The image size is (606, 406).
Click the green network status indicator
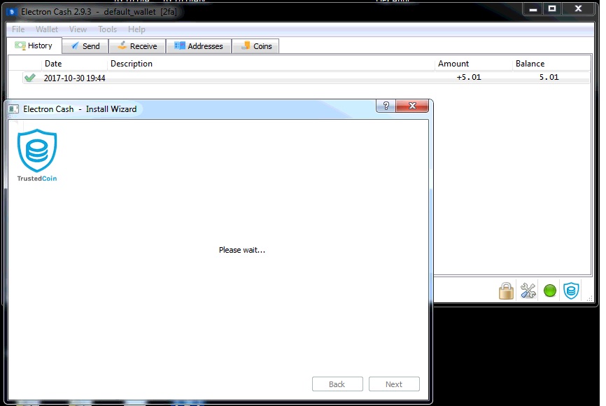click(549, 290)
